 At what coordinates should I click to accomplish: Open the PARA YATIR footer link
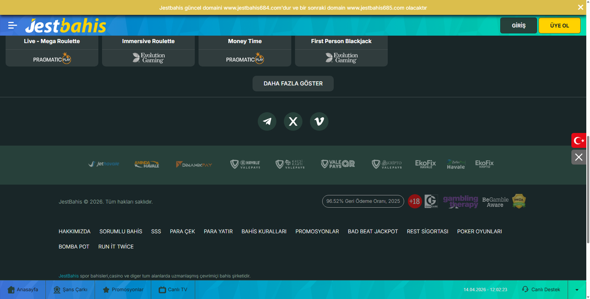[218, 231]
